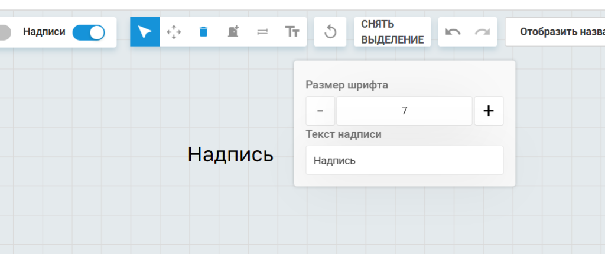Viewport: 605px width, 254px height.
Task: Click the СНЯТЬ ВЫДЕЛЕНИЕ button
Action: coord(392,32)
